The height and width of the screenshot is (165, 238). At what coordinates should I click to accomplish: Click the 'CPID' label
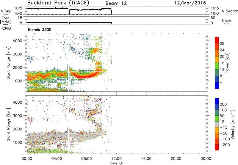7,28
